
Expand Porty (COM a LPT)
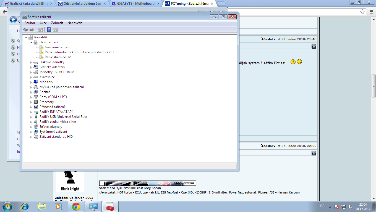pyautogui.click(x=31, y=97)
